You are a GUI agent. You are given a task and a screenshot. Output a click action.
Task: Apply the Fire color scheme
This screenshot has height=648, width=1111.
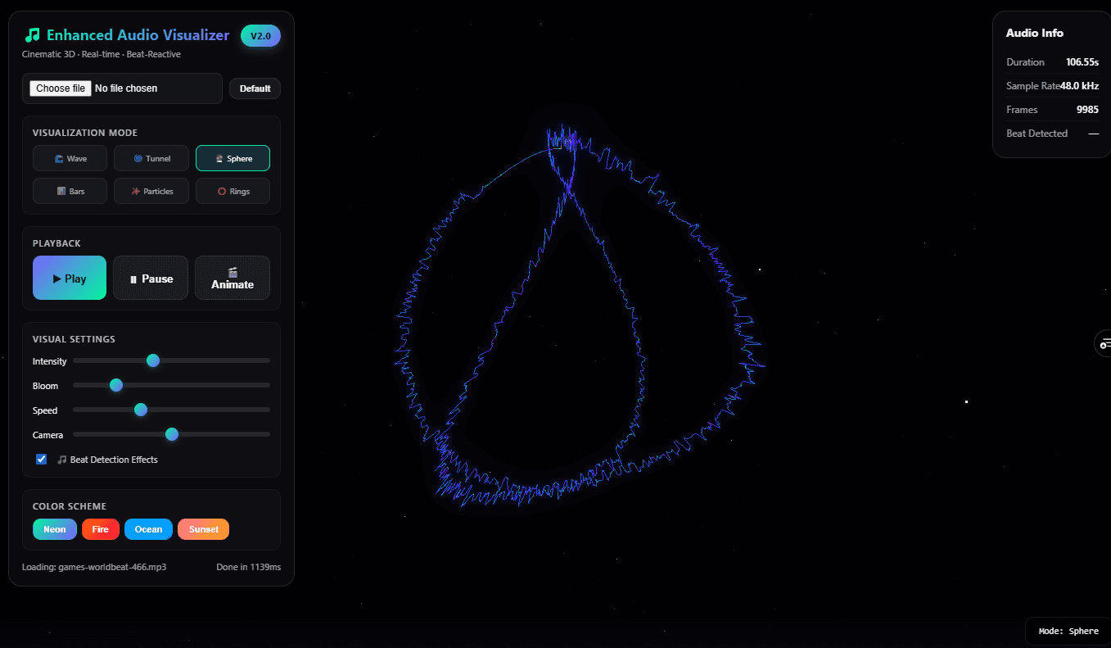tap(100, 529)
